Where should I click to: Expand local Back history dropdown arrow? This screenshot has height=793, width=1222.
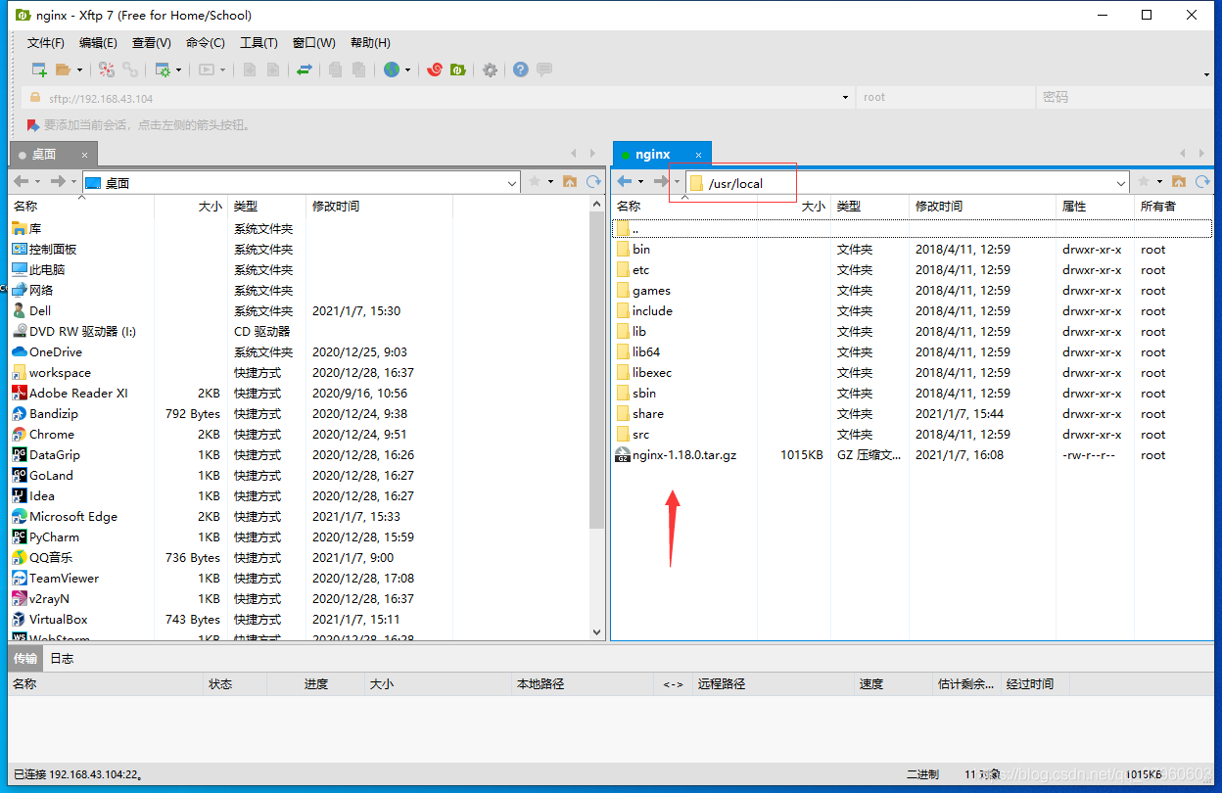pyautogui.click(x=37, y=182)
